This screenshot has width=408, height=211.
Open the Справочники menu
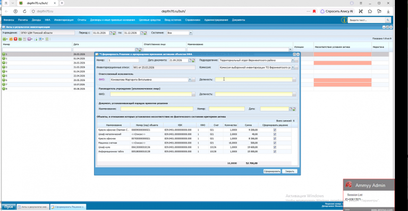point(193,20)
